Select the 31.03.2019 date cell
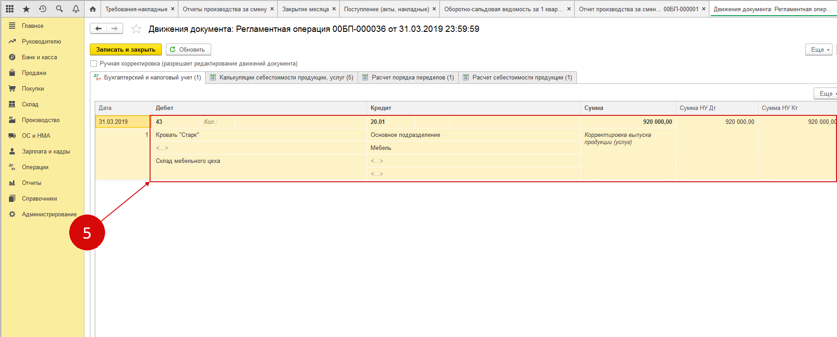The image size is (837, 337). click(x=123, y=122)
